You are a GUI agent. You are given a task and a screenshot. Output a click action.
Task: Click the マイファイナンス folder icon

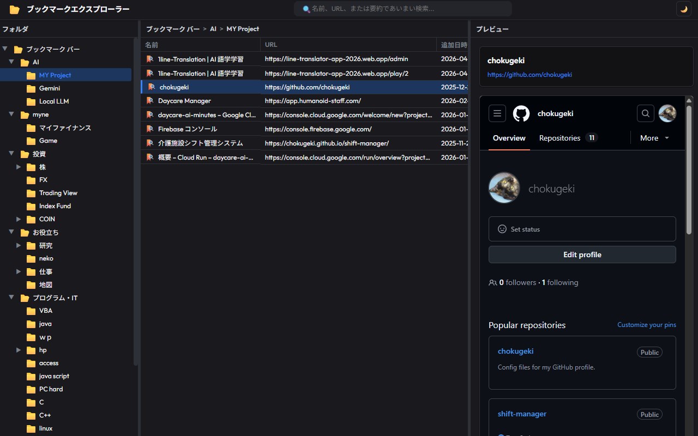[31, 128]
